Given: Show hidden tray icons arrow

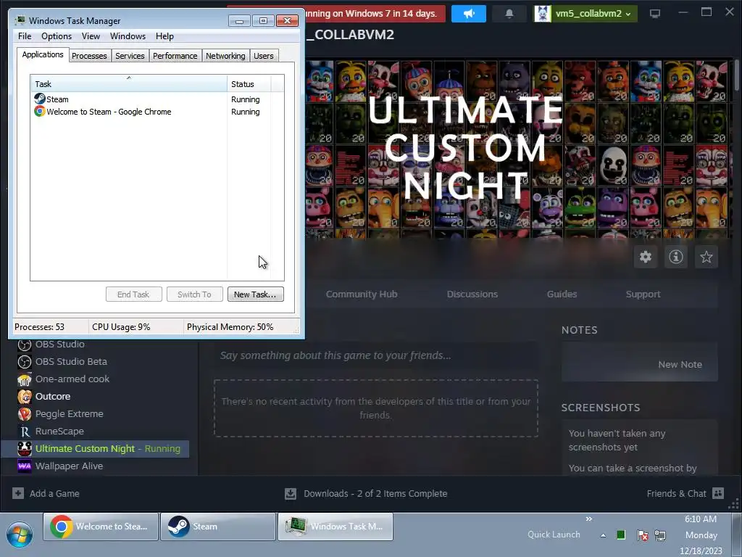Looking at the screenshot, I should (x=603, y=535).
